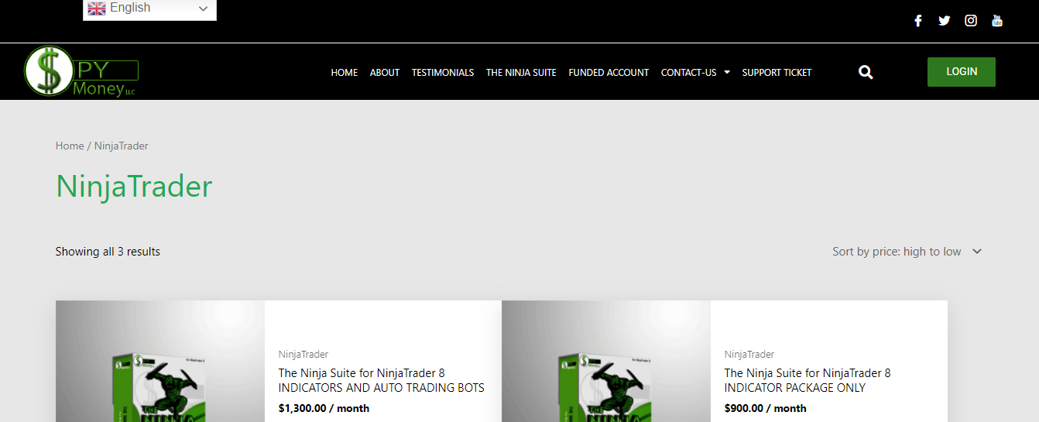Click the $1,300.00 / month price
The image size is (1039, 422).
tap(324, 408)
